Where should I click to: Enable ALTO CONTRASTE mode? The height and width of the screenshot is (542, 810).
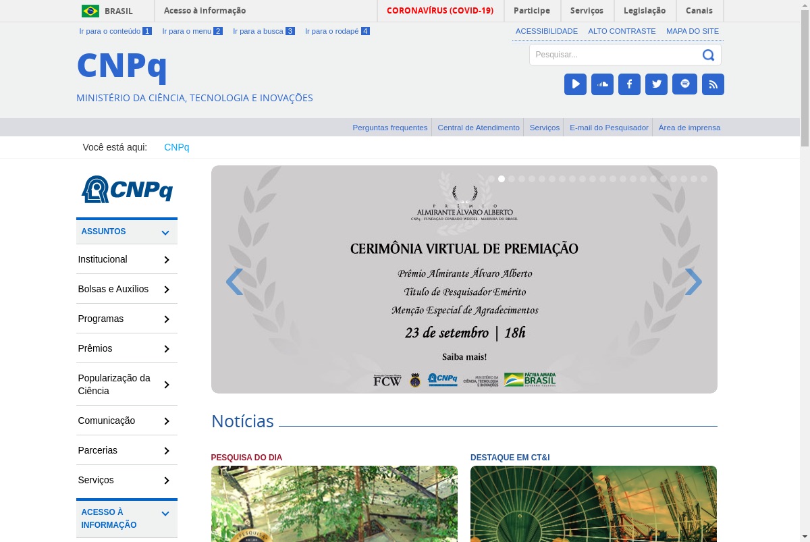point(622,31)
